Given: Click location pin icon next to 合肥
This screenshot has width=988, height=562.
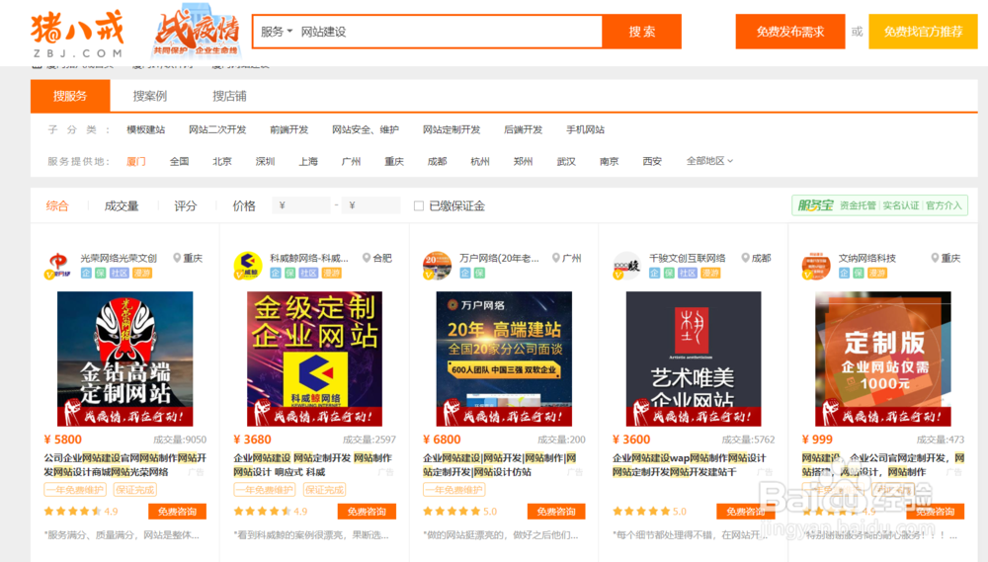Looking at the screenshot, I should click(x=367, y=258).
